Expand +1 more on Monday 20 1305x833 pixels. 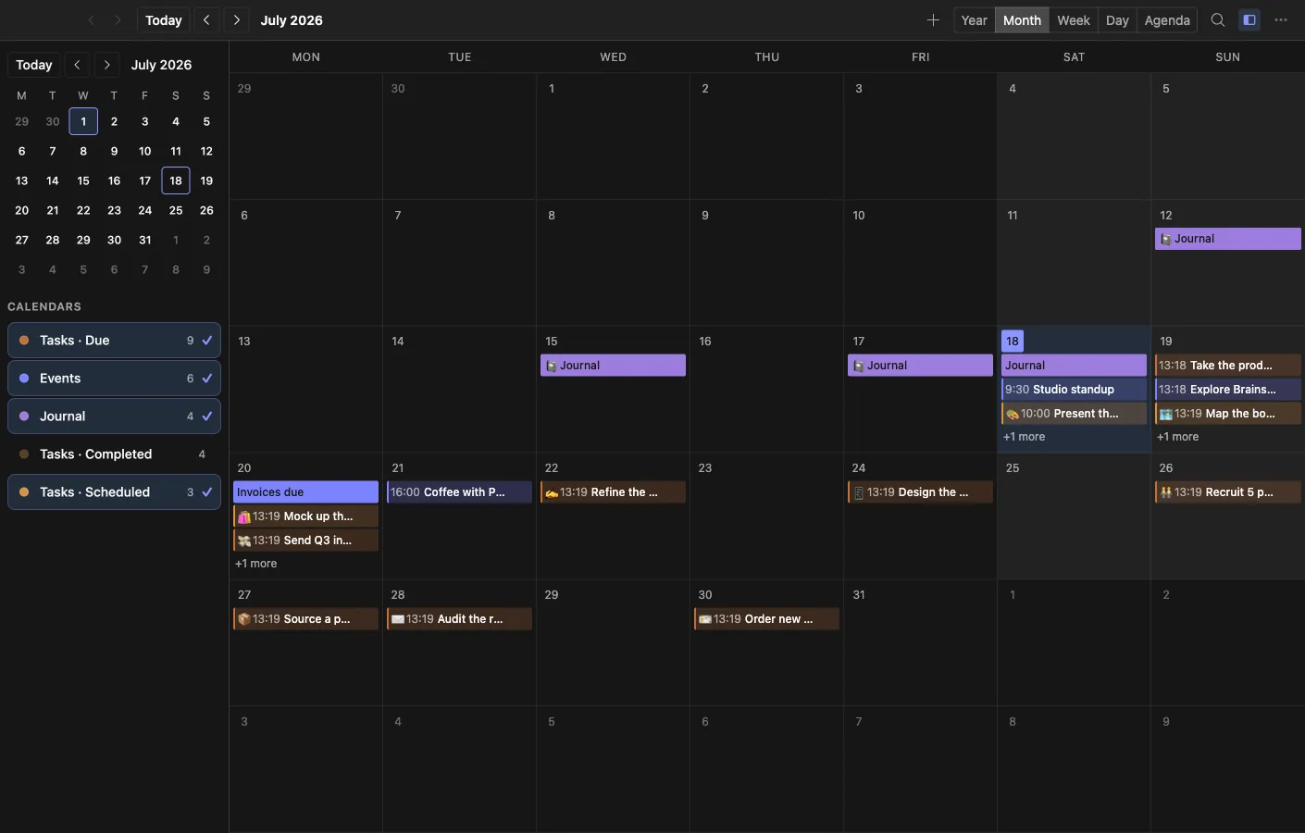point(255,564)
